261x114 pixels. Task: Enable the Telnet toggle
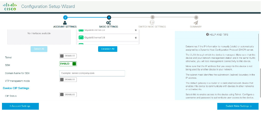coord(68,56)
